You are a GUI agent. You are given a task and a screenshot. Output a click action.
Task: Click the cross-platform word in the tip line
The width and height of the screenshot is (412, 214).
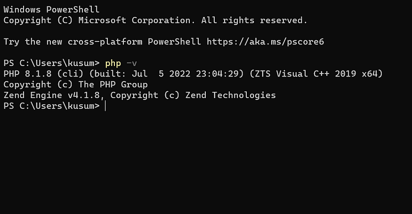coord(105,42)
